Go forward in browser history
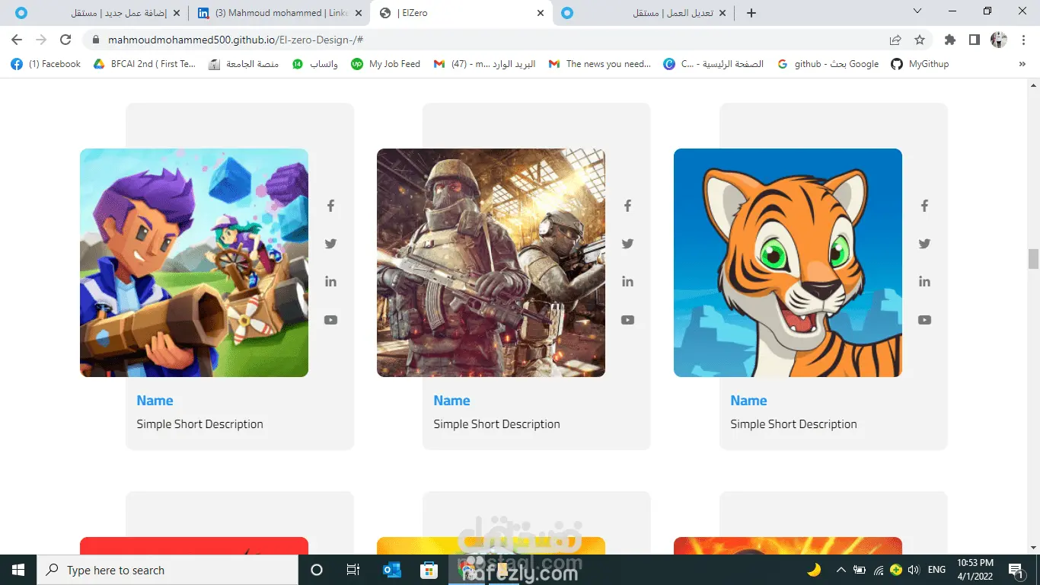 coord(41,40)
